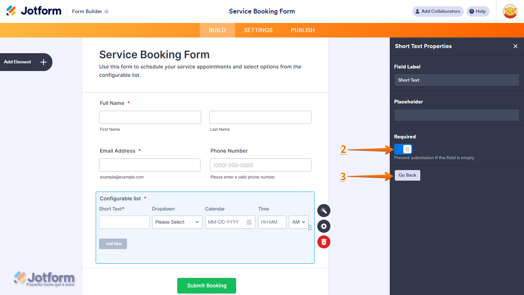Click the Go Back button in the properties panel
Viewport: 524px width, 295px height.
pos(407,175)
